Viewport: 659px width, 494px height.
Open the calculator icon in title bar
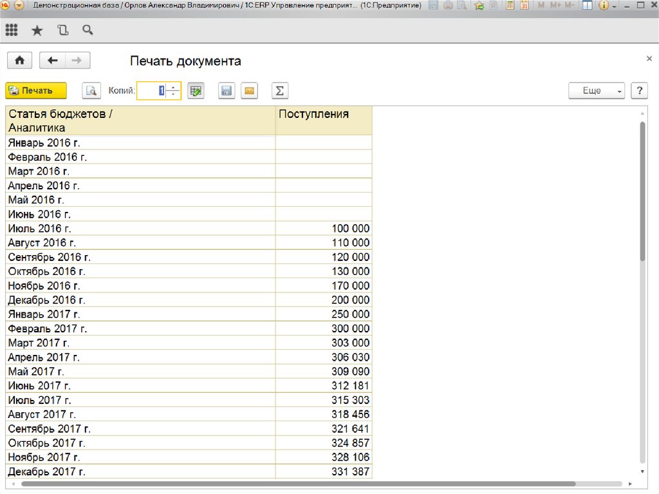pos(510,5)
